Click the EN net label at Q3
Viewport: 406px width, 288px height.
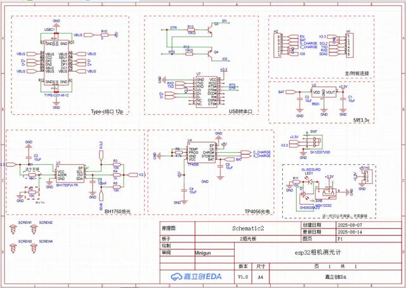pyautogui.click(x=224, y=21)
